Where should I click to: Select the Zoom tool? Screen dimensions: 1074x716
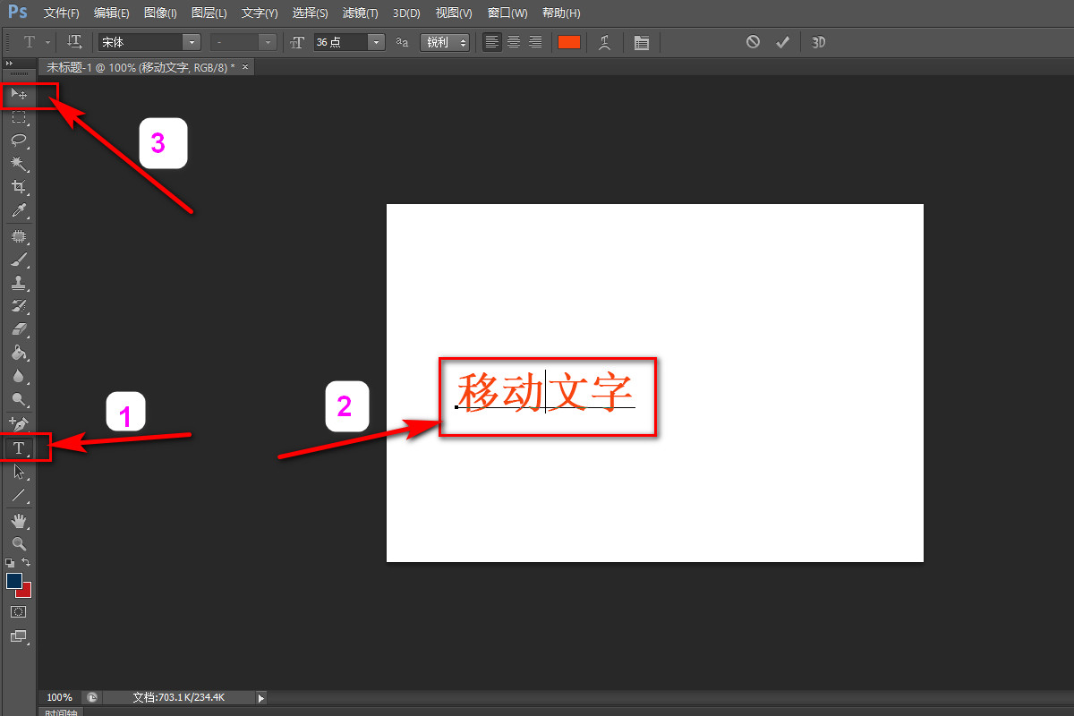(20, 543)
